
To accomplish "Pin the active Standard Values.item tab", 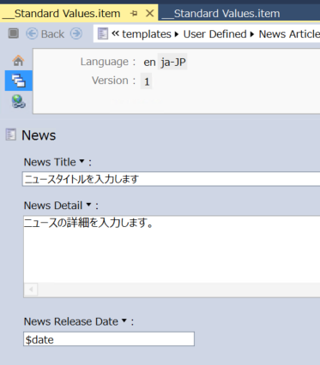I will pos(134,14).
